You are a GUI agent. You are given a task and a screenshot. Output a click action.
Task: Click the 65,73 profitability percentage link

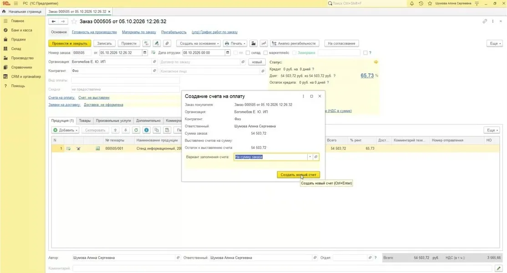[x=367, y=76]
